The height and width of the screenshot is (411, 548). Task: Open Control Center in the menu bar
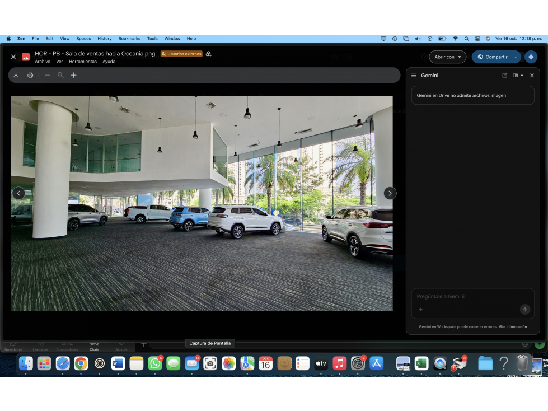tap(477, 39)
